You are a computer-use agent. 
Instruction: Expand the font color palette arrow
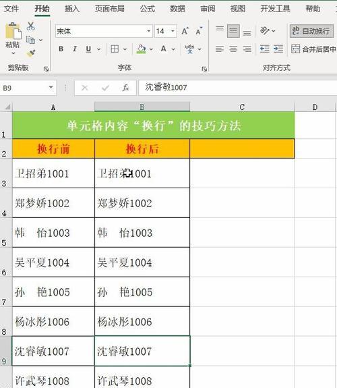click(x=173, y=49)
